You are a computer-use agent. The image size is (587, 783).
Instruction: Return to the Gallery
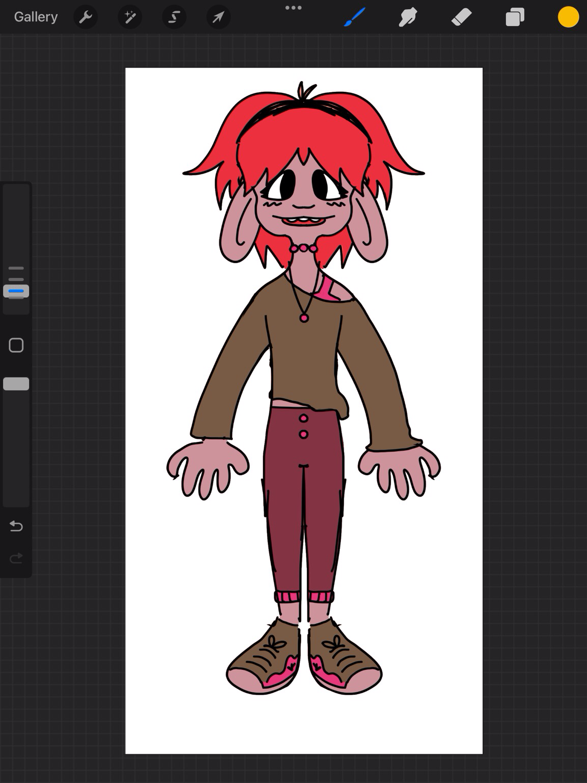point(36,17)
